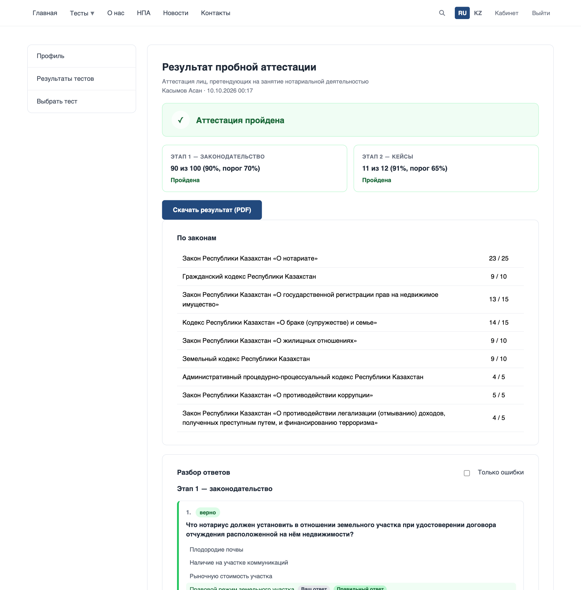Click "О браке (супружестве) и семье" row

click(350, 323)
